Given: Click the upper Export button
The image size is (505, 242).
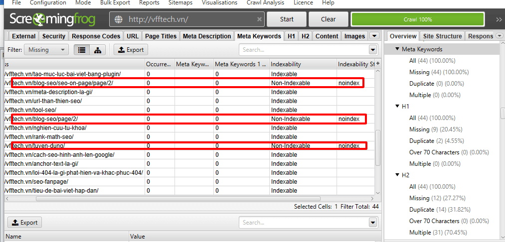Looking at the screenshot, I should [131, 50].
